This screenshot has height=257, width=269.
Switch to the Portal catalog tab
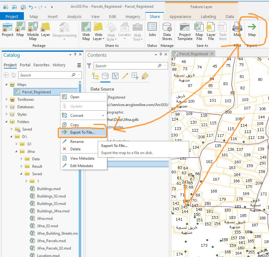[x=25, y=65]
